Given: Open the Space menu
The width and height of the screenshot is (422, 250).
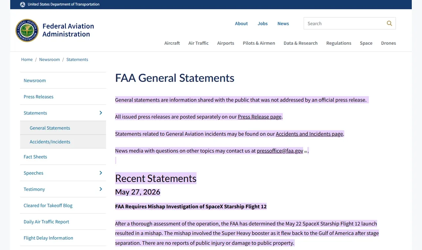Looking at the screenshot, I should (366, 43).
